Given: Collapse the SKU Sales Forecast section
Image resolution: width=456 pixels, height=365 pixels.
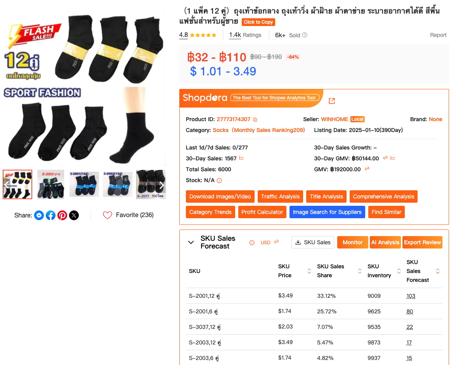Looking at the screenshot, I should point(191,242).
